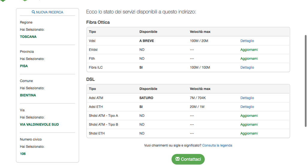Click Aggiornami in the Shdsl ETH row
This screenshot has height=165, width=307.
point(249,134)
